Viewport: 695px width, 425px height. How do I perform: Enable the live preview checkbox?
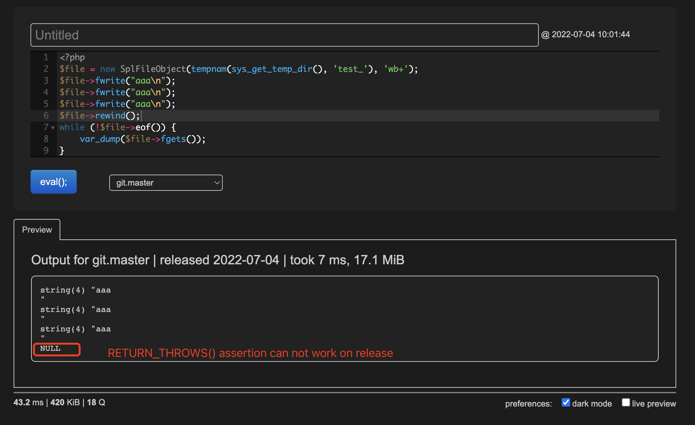[x=626, y=403]
